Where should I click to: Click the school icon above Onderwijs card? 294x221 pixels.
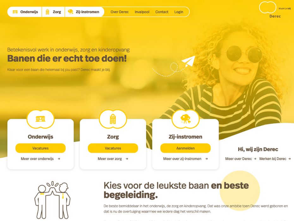[40, 119]
